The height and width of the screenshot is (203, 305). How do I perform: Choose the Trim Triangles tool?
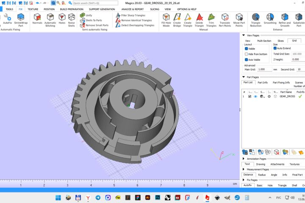point(211,20)
